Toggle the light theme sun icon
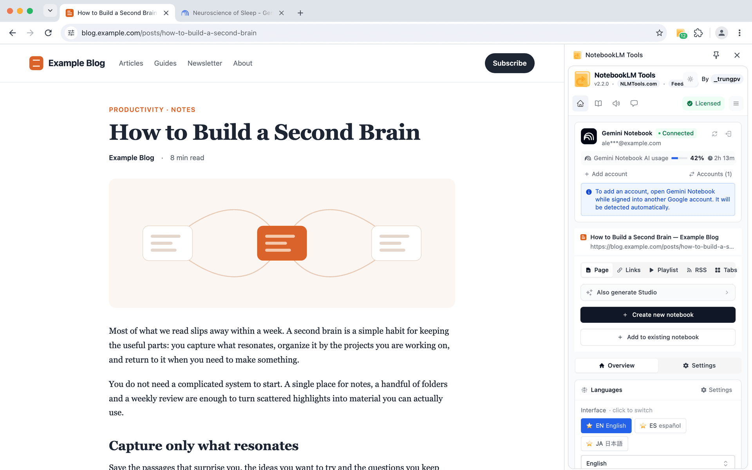 690,79
